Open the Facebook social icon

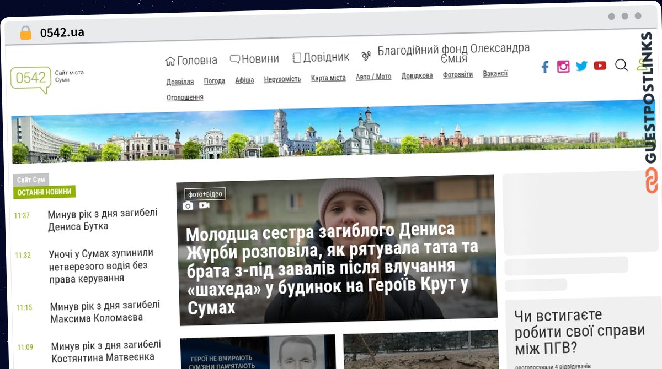545,67
